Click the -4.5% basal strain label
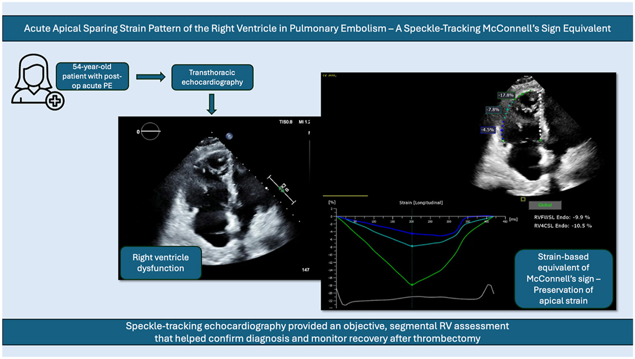 (487, 130)
